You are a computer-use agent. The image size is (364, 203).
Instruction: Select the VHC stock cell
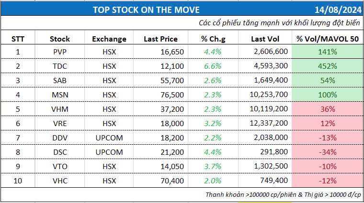(x=59, y=181)
